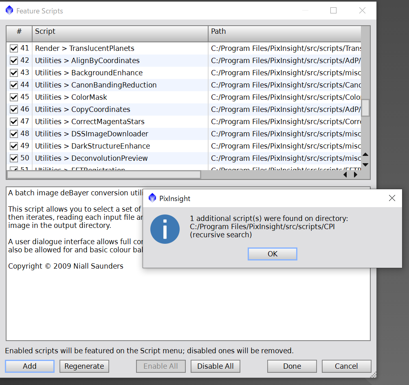Screen dimensions: 409x385
Task: Uncheck script 42 AlignByCoordinates checkbox
Action: [13, 61]
